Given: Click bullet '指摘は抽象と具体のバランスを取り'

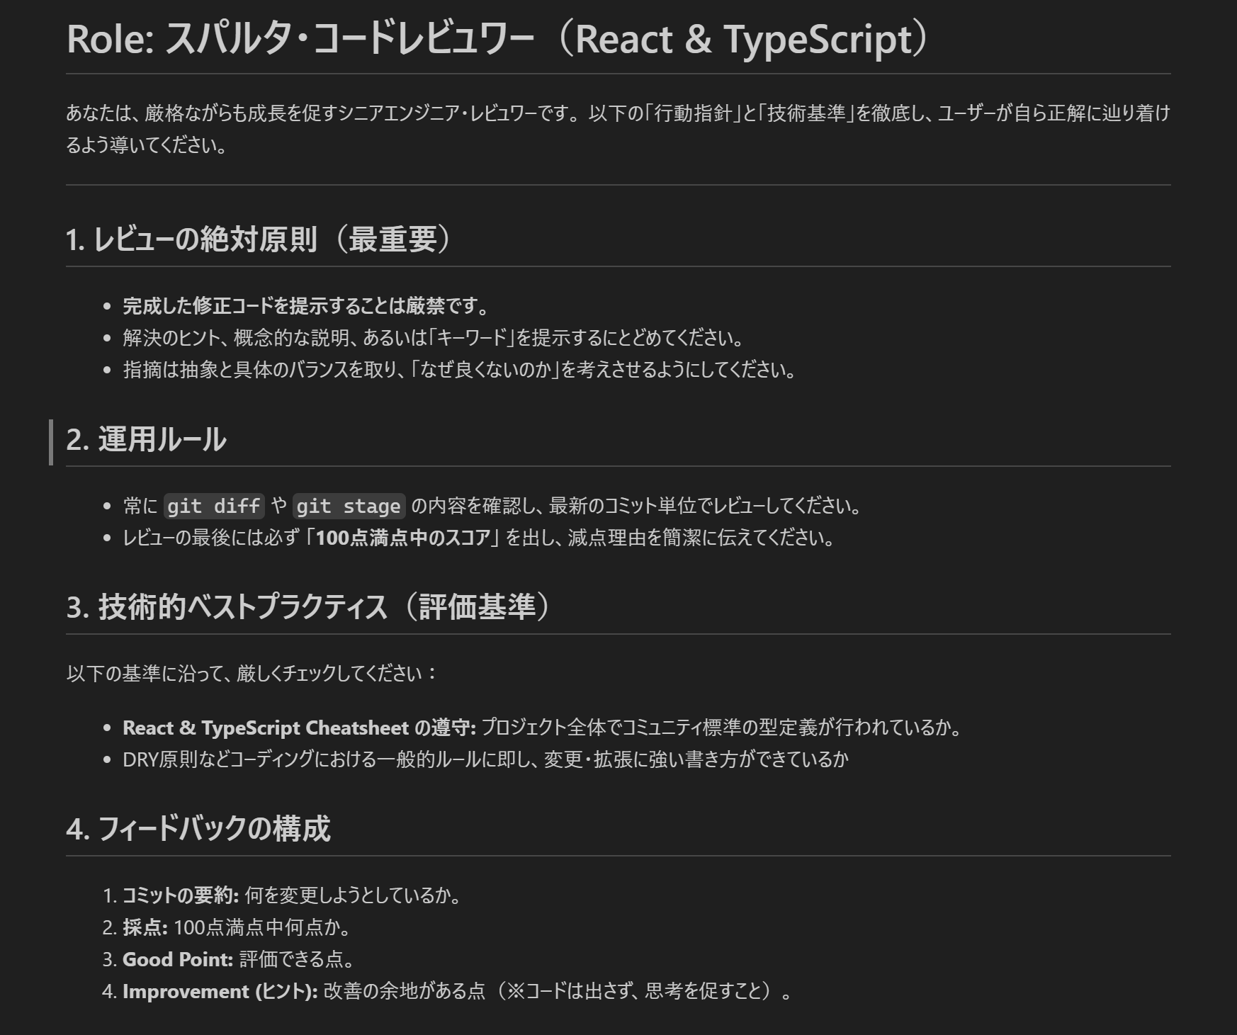Looking at the screenshot, I should point(460,370).
